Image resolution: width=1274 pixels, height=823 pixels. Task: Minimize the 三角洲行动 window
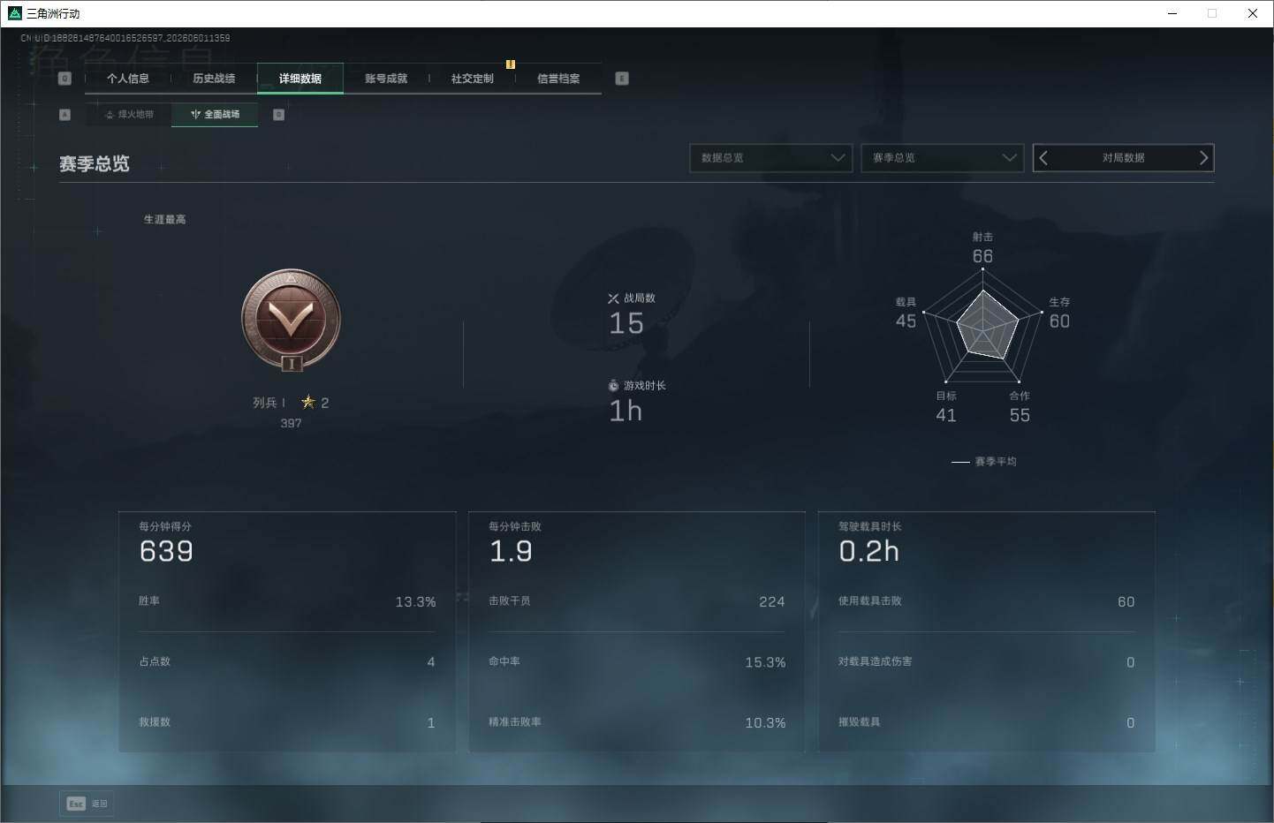tap(1173, 13)
